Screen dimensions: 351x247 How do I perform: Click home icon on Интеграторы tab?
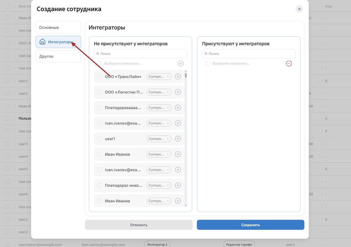click(x=42, y=42)
